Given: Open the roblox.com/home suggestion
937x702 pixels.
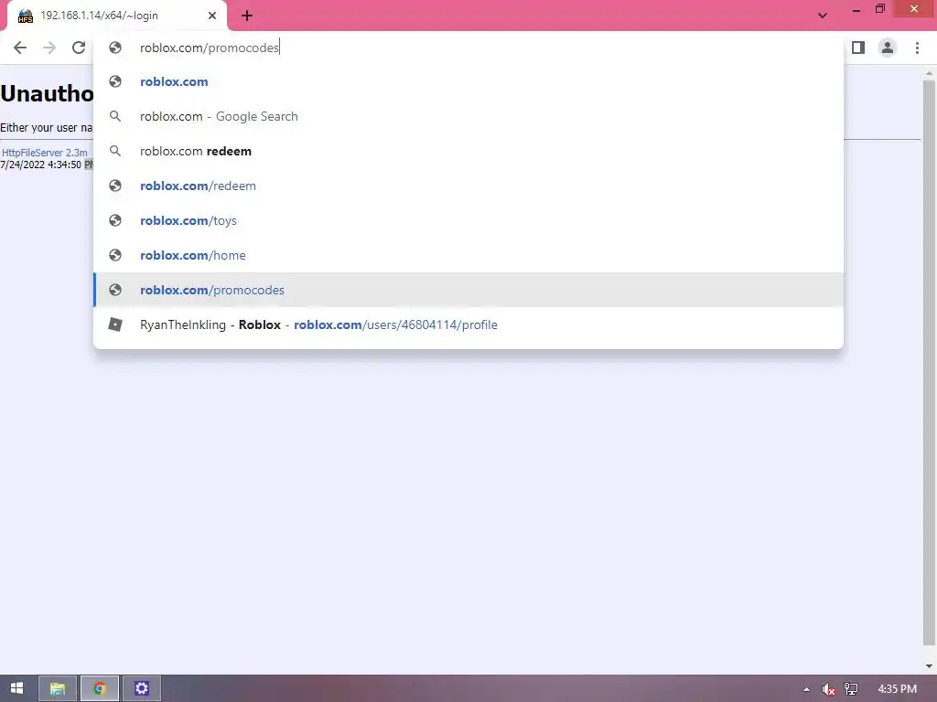Looking at the screenshot, I should [x=468, y=255].
